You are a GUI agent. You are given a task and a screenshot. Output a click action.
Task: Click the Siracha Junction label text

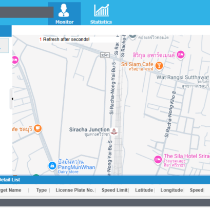pyautogui.click(x=89, y=129)
